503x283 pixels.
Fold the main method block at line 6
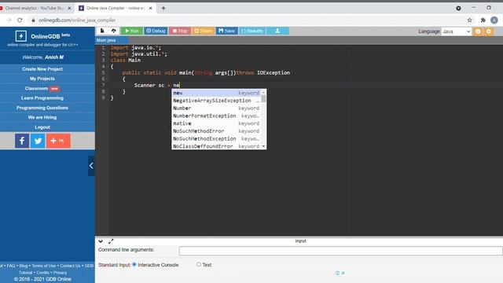tap(108, 79)
